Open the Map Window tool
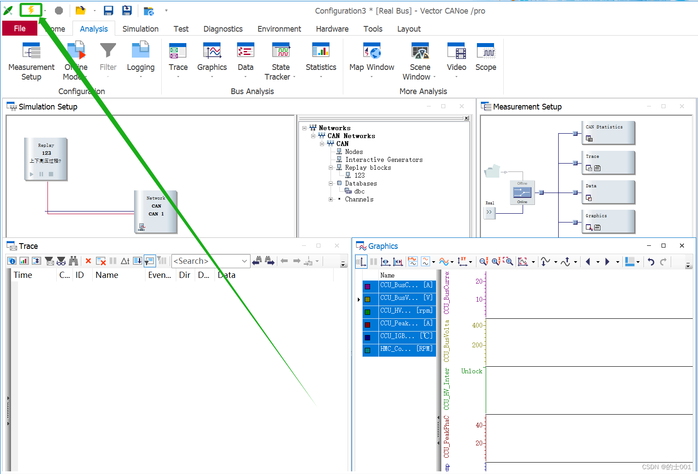698x474 pixels. pyautogui.click(x=372, y=60)
